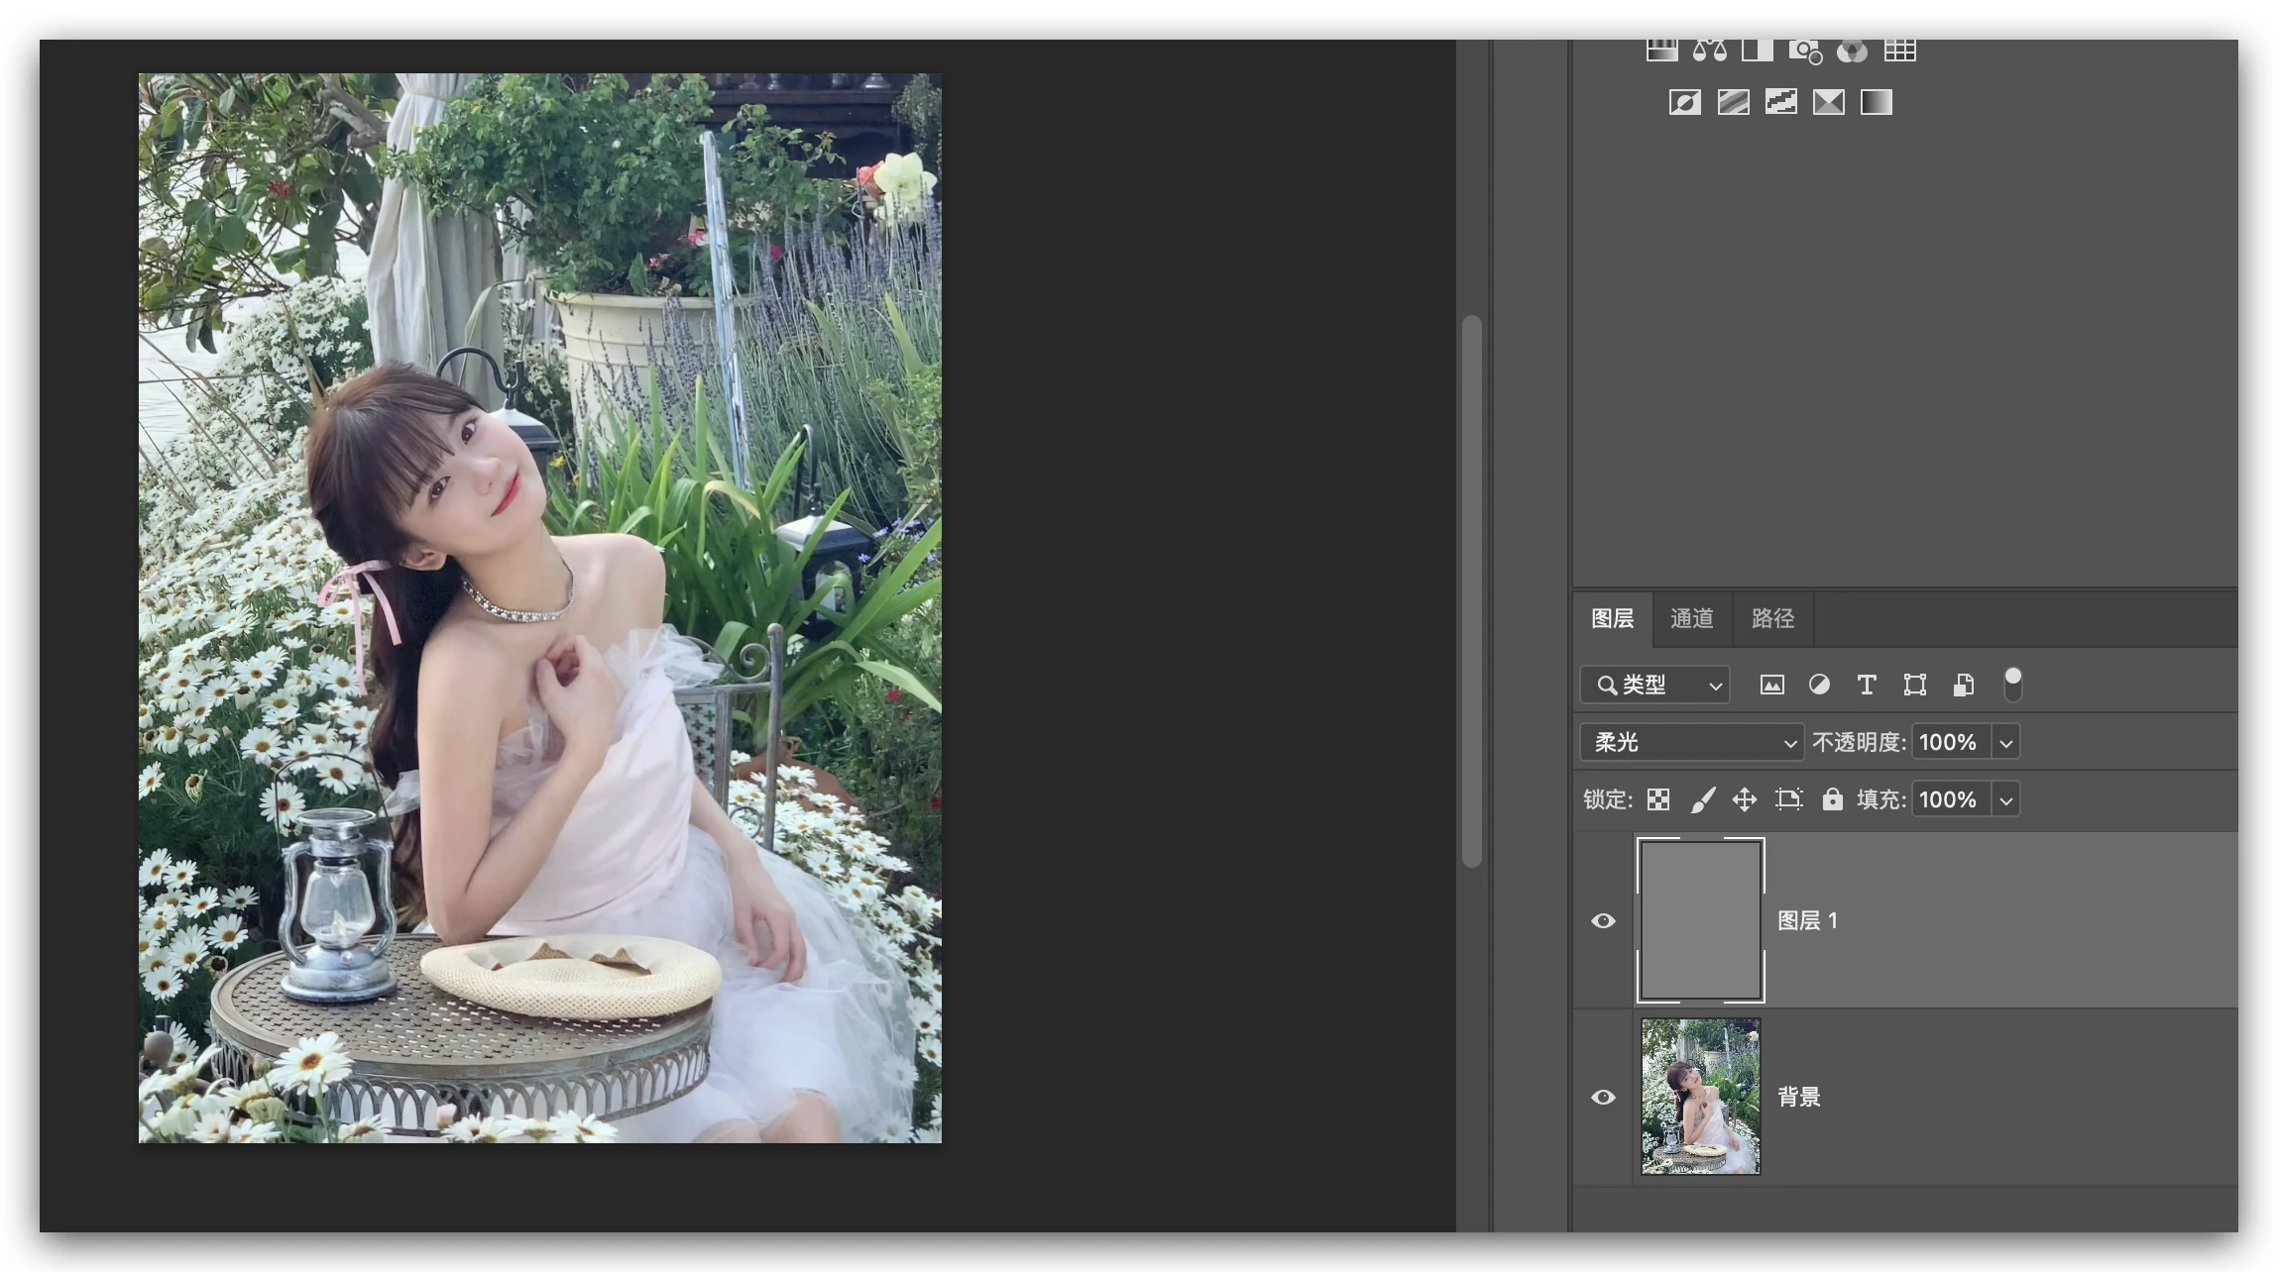Switch to the 路径 tab

point(1772,618)
